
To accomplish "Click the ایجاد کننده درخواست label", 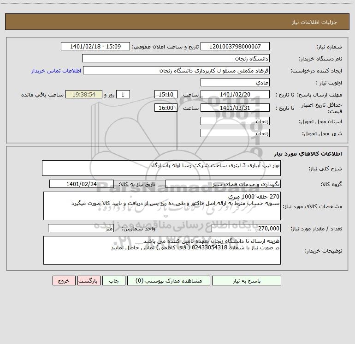I will point(316,71).
